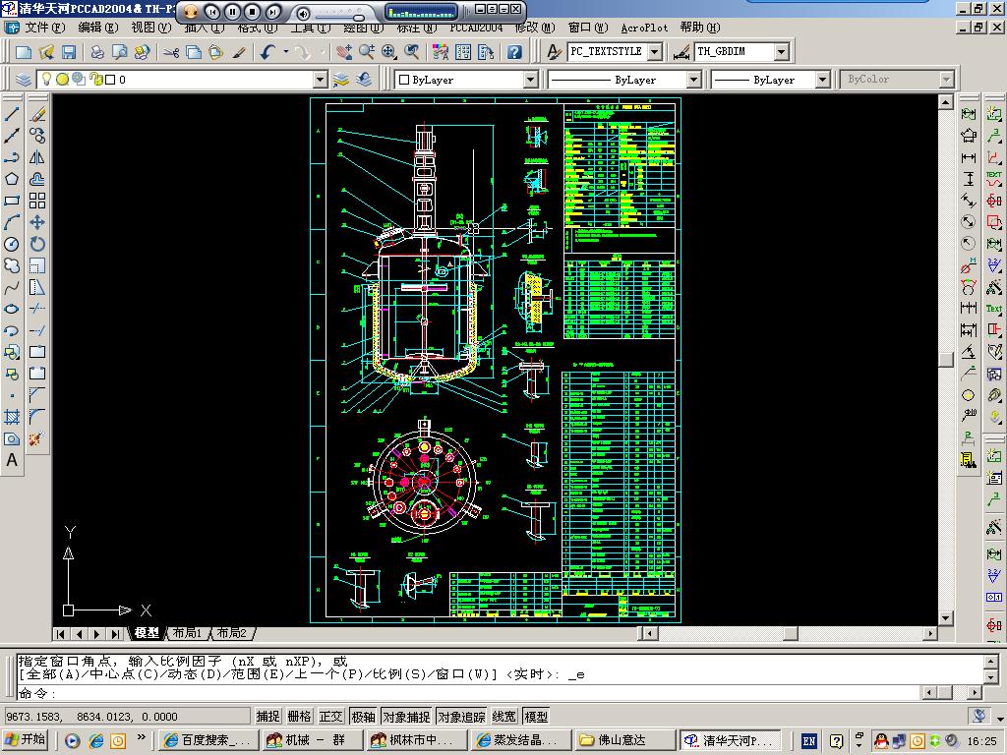
Task: Expand the ByLayer linetype dropdown
Action: pos(693,80)
